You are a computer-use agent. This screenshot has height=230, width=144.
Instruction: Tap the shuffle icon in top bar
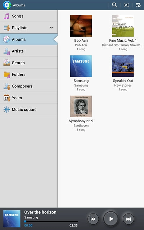tap(126, 5)
